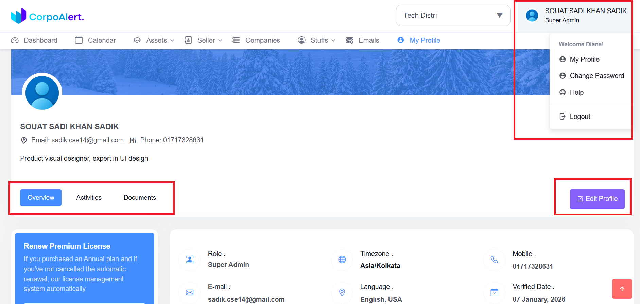Select the Overview tab
The width and height of the screenshot is (640, 304).
41,198
